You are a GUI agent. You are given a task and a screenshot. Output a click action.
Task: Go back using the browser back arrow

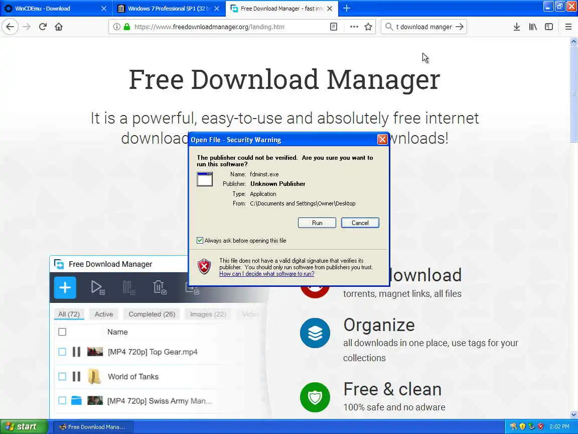[10, 27]
